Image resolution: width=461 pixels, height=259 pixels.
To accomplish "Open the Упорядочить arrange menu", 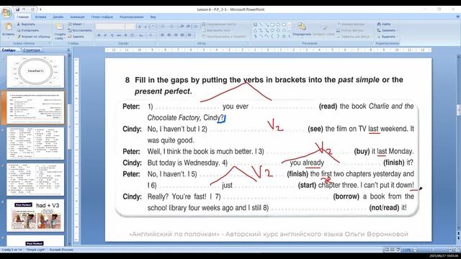I will [x=302, y=29].
